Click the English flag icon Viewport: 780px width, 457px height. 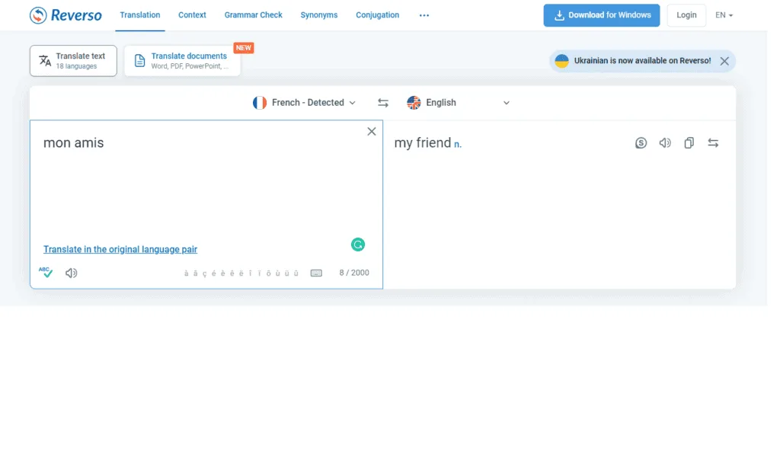pos(414,102)
